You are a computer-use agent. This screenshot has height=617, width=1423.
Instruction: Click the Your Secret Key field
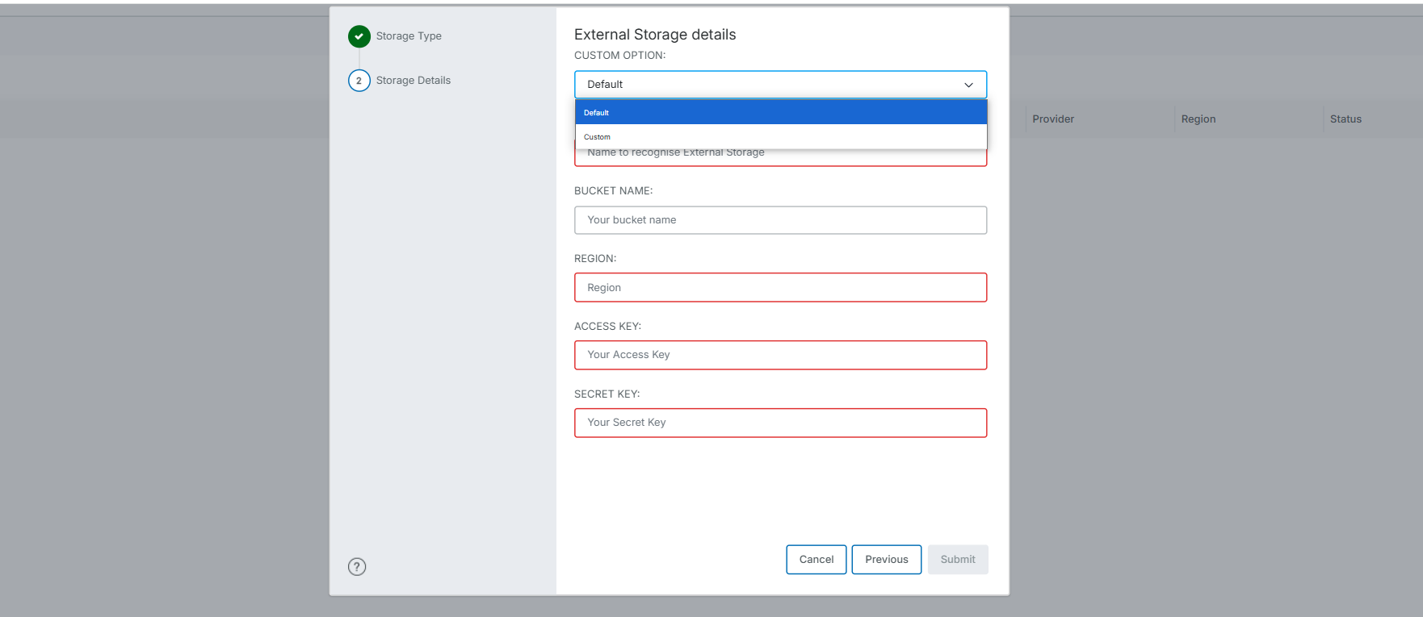click(780, 423)
